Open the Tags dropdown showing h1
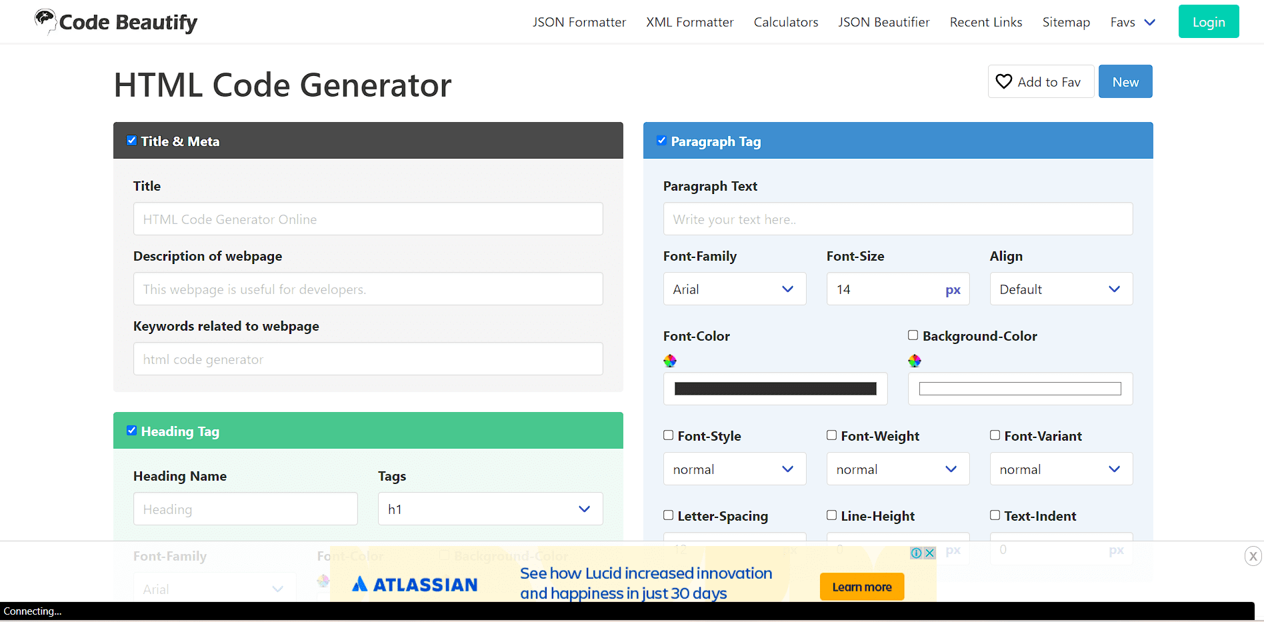Viewport: 1264px width, 622px height. coord(490,509)
